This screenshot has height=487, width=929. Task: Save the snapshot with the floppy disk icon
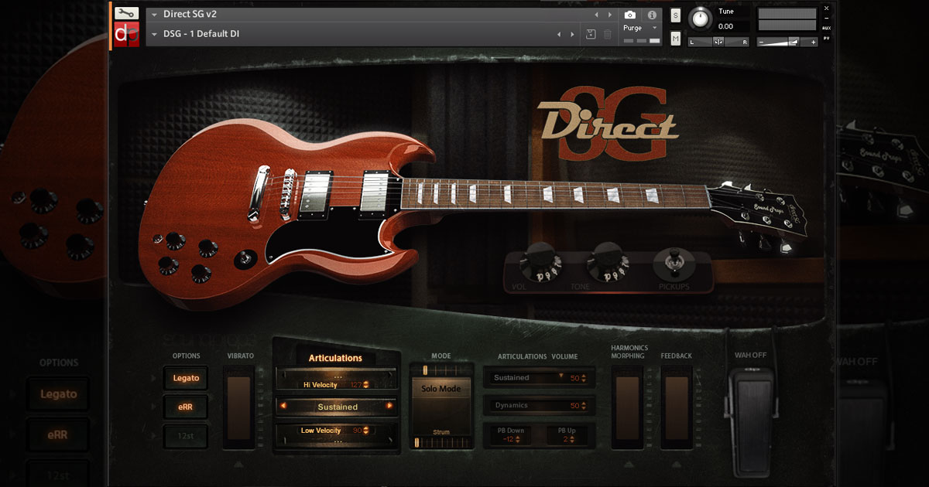point(589,34)
